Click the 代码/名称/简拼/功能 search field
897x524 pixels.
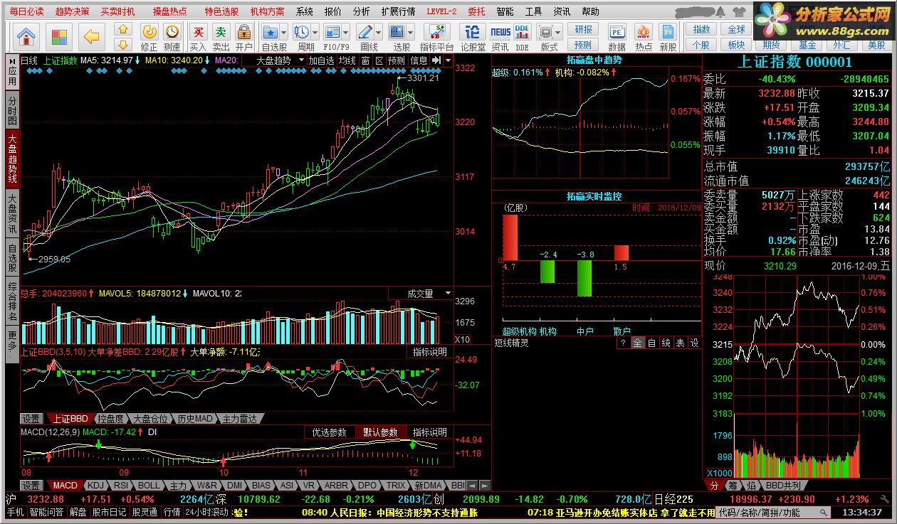tap(772, 512)
